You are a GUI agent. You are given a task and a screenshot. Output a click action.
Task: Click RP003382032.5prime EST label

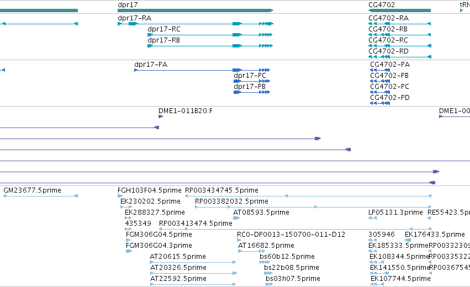[232, 201]
